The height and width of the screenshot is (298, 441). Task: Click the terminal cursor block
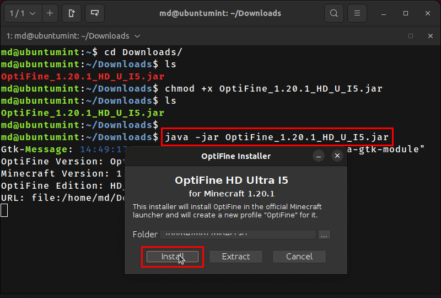[4, 210]
